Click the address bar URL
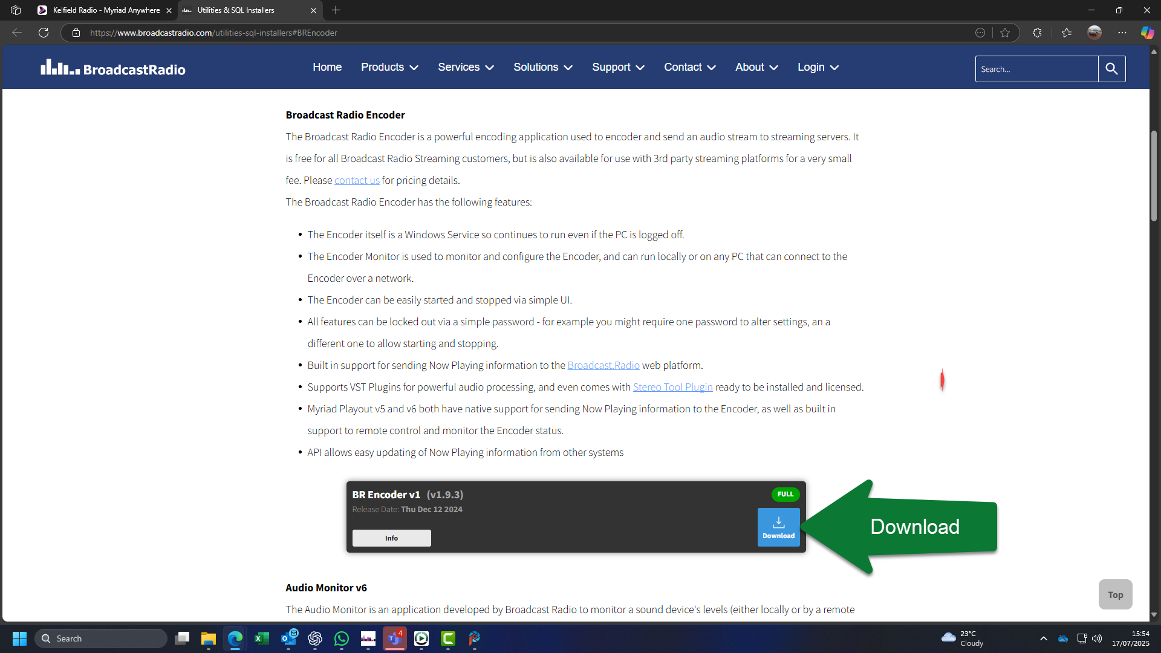Screen dimensions: 1161x653 [213, 33]
